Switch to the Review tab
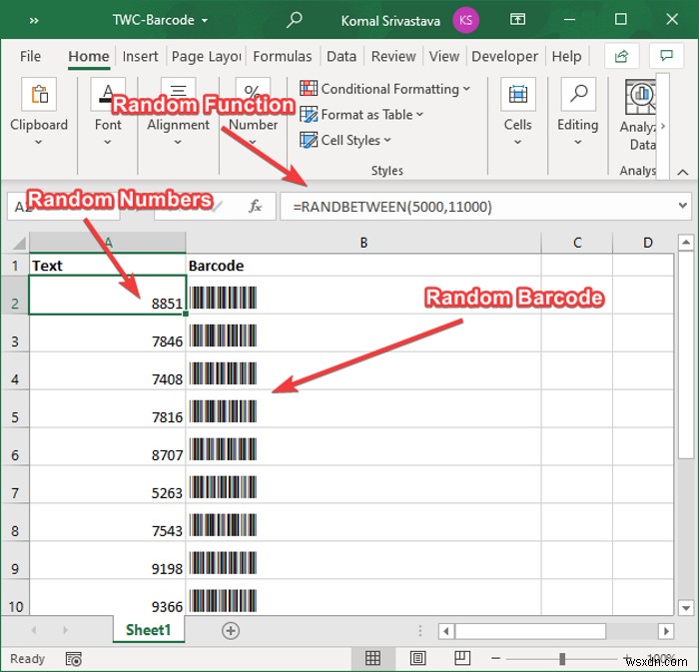Image resolution: width=699 pixels, height=672 pixels. pos(393,56)
